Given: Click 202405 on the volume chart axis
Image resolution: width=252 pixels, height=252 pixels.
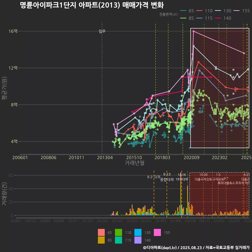Looking at the screenshot, I should click(x=234, y=221).
